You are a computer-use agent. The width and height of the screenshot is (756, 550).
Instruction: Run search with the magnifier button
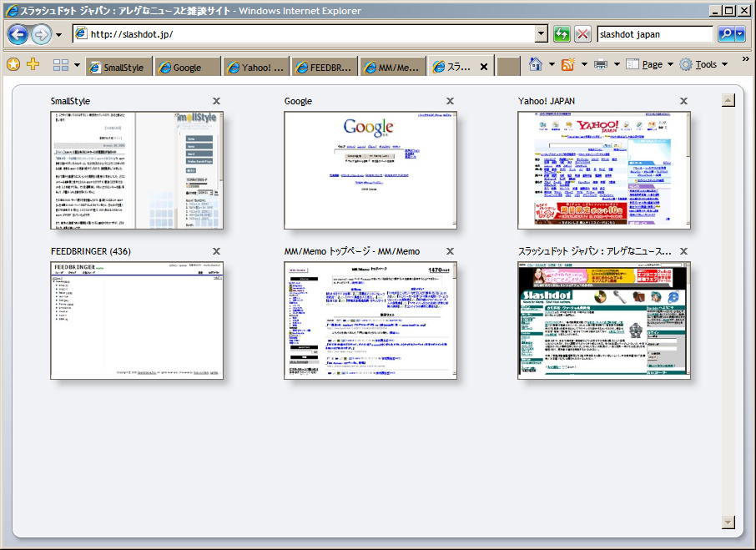click(x=726, y=34)
